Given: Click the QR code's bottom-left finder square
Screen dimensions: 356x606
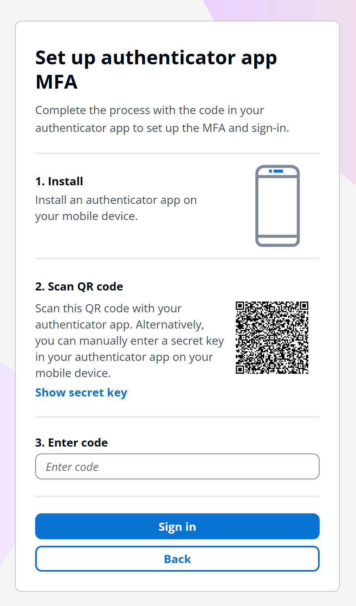Looking at the screenshot, I should tap(241, 369).
